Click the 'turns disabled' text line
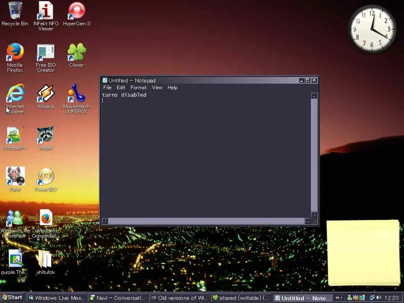The image size is (404, 303). pos(124,95)
